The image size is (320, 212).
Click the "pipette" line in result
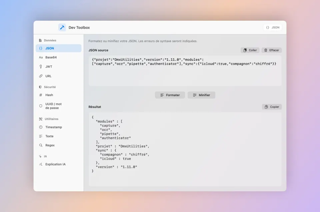point(110,134)
